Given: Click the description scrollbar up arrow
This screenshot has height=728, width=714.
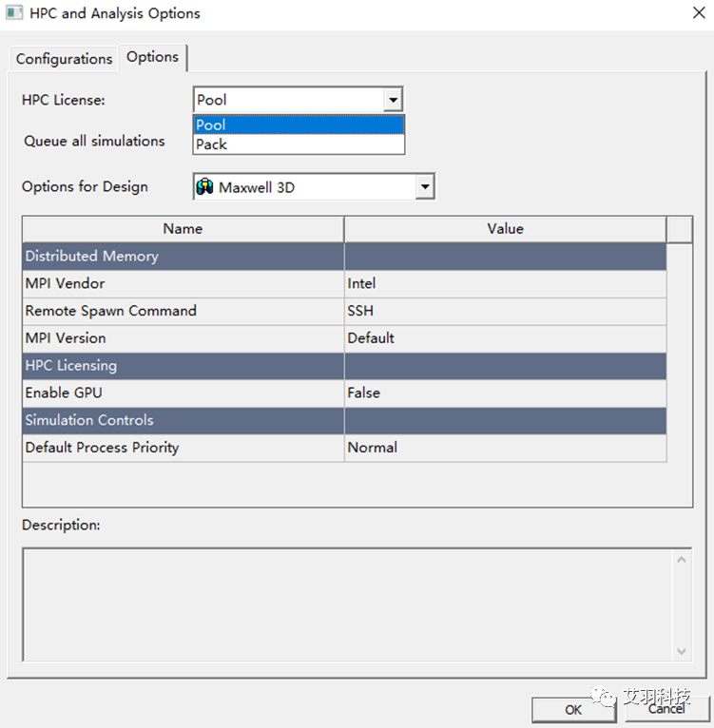Looking at the screenshot, I should (682, 560).
